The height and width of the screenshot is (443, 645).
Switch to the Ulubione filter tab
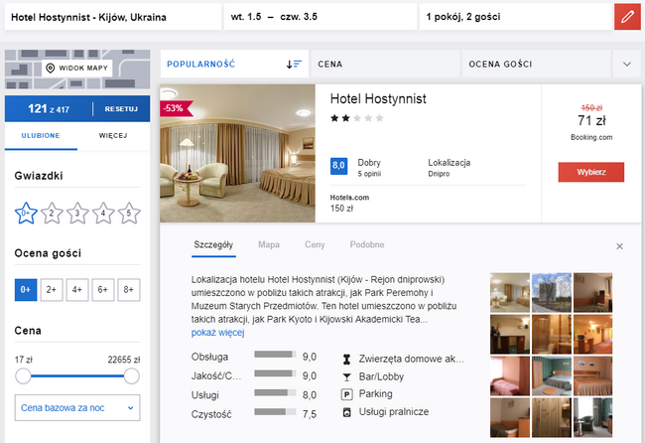41,136
